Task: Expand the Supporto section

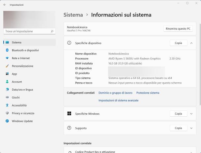Action: tap(191, 128)
